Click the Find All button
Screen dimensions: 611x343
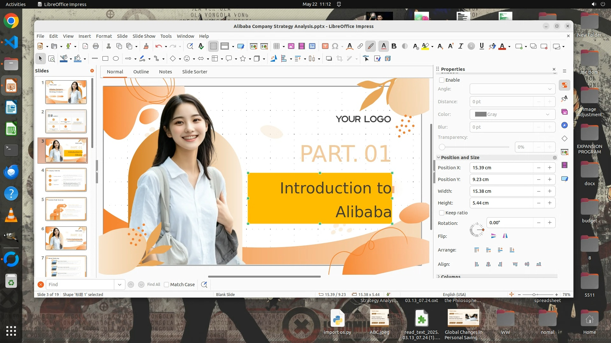click(154, 285)
